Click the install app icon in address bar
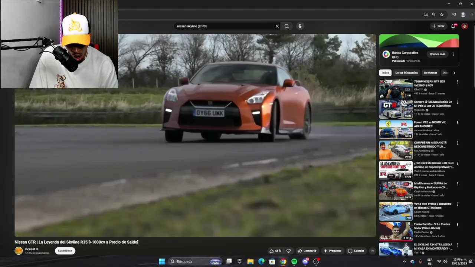The image size is (475, 267). click(426, 14)
